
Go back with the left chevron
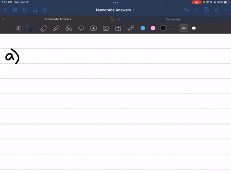(5, 10)
